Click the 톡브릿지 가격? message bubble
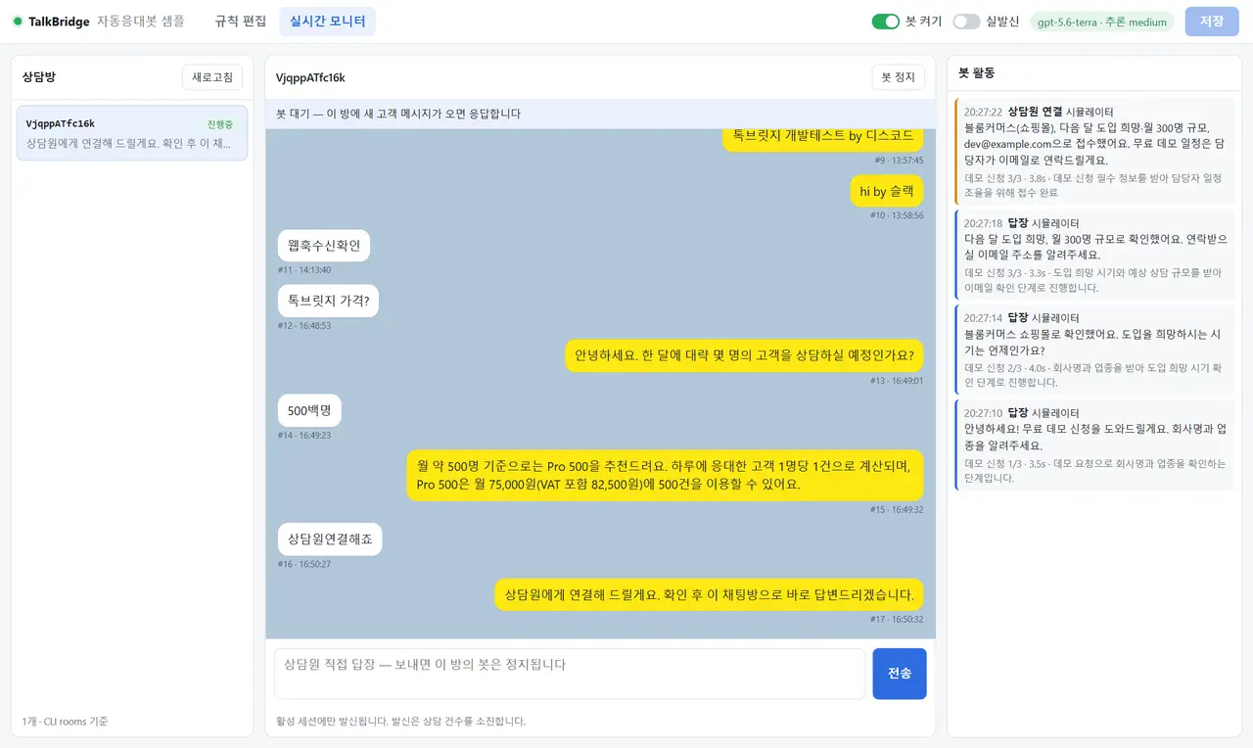 pos(328,301)
